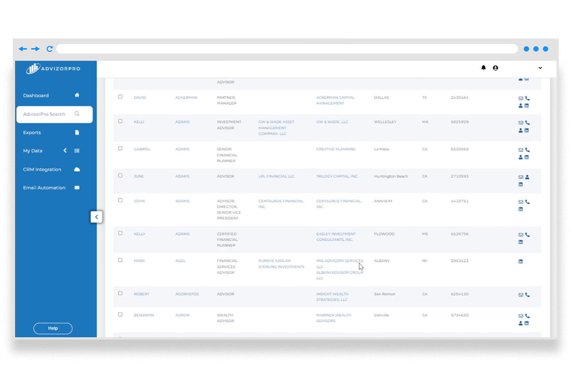Collapse the sidebar with chevron button

[x=96, y=217]
